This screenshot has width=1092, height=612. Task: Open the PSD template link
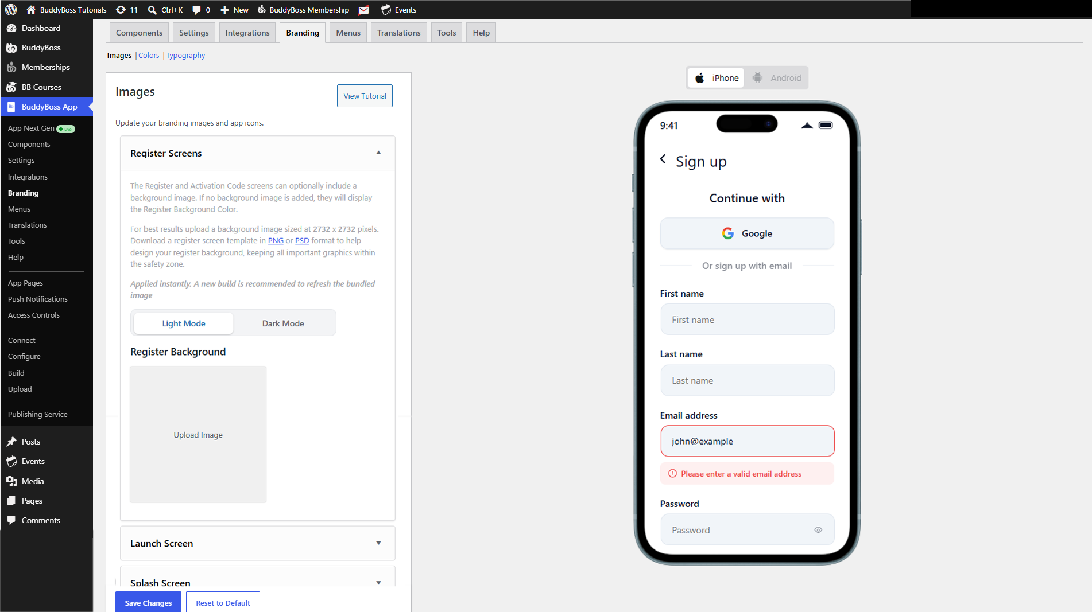(x=302, y=240)
